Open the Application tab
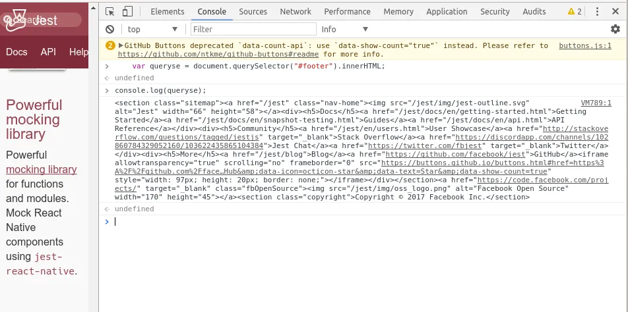The height and width of the screenshot is (312, 628). pos(447,12)
